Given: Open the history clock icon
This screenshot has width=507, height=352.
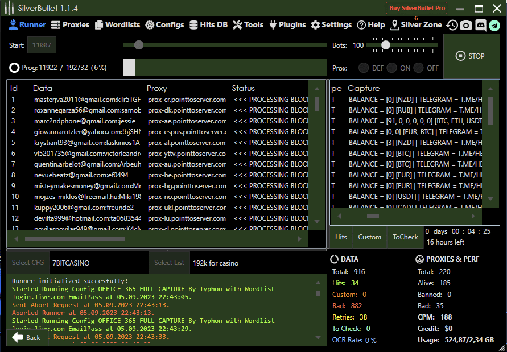Looking at the screenshot, I should point(452,25).
